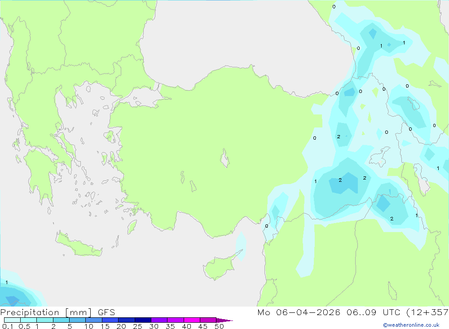Image resolution: width=449 pixels, height=329 pixels.
Task: Click the '0.5' legend scale label
Action: point(24,326)
